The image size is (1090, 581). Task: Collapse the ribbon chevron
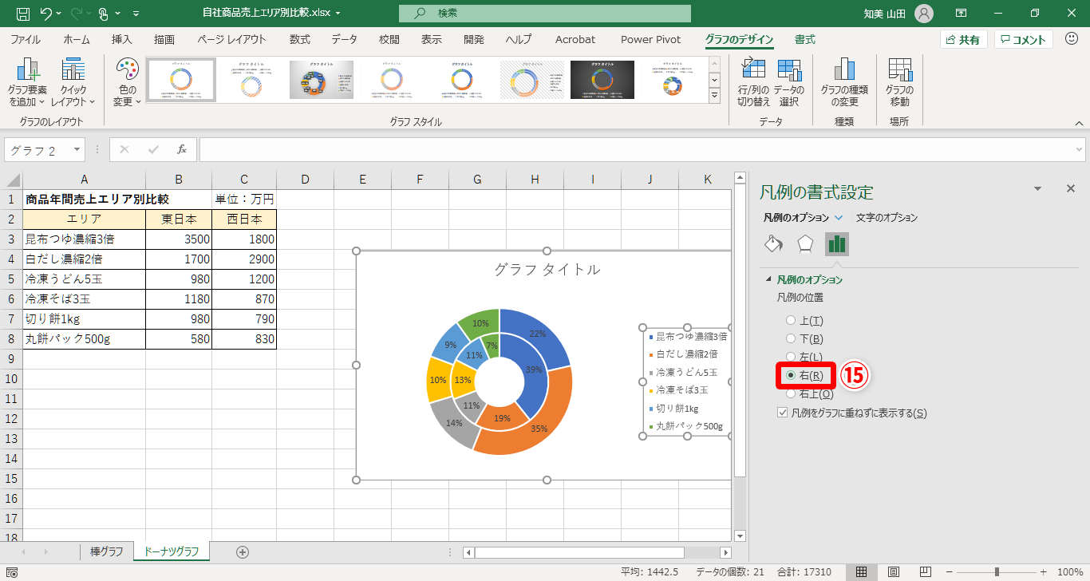click(x=1080, y=124)
